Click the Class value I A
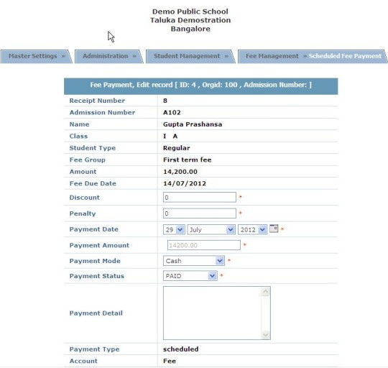This screenshot has height=368, width=388. click(170, 136)
